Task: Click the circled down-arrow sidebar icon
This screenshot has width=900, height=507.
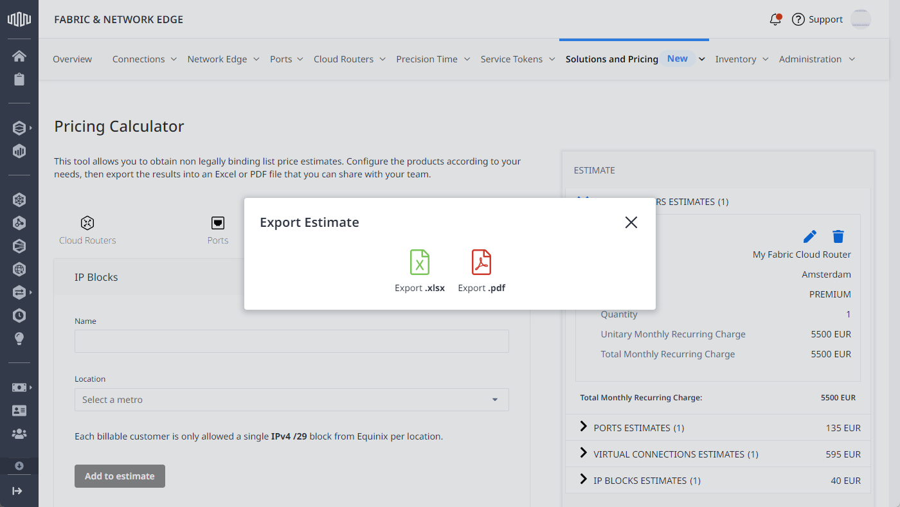Action: pos(19,466)
